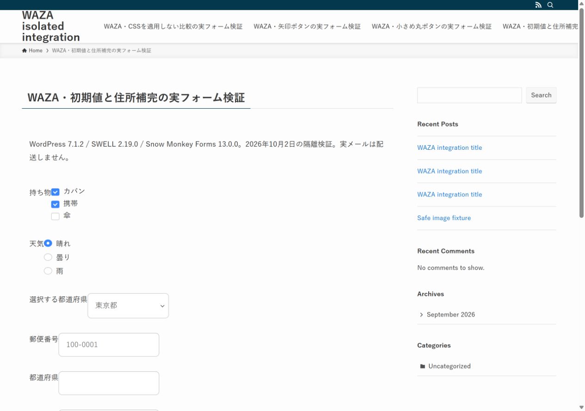Screen dimensions: 585x411
Task: Uncheck the 携帯 checkbox
Action: coord(55,204)
